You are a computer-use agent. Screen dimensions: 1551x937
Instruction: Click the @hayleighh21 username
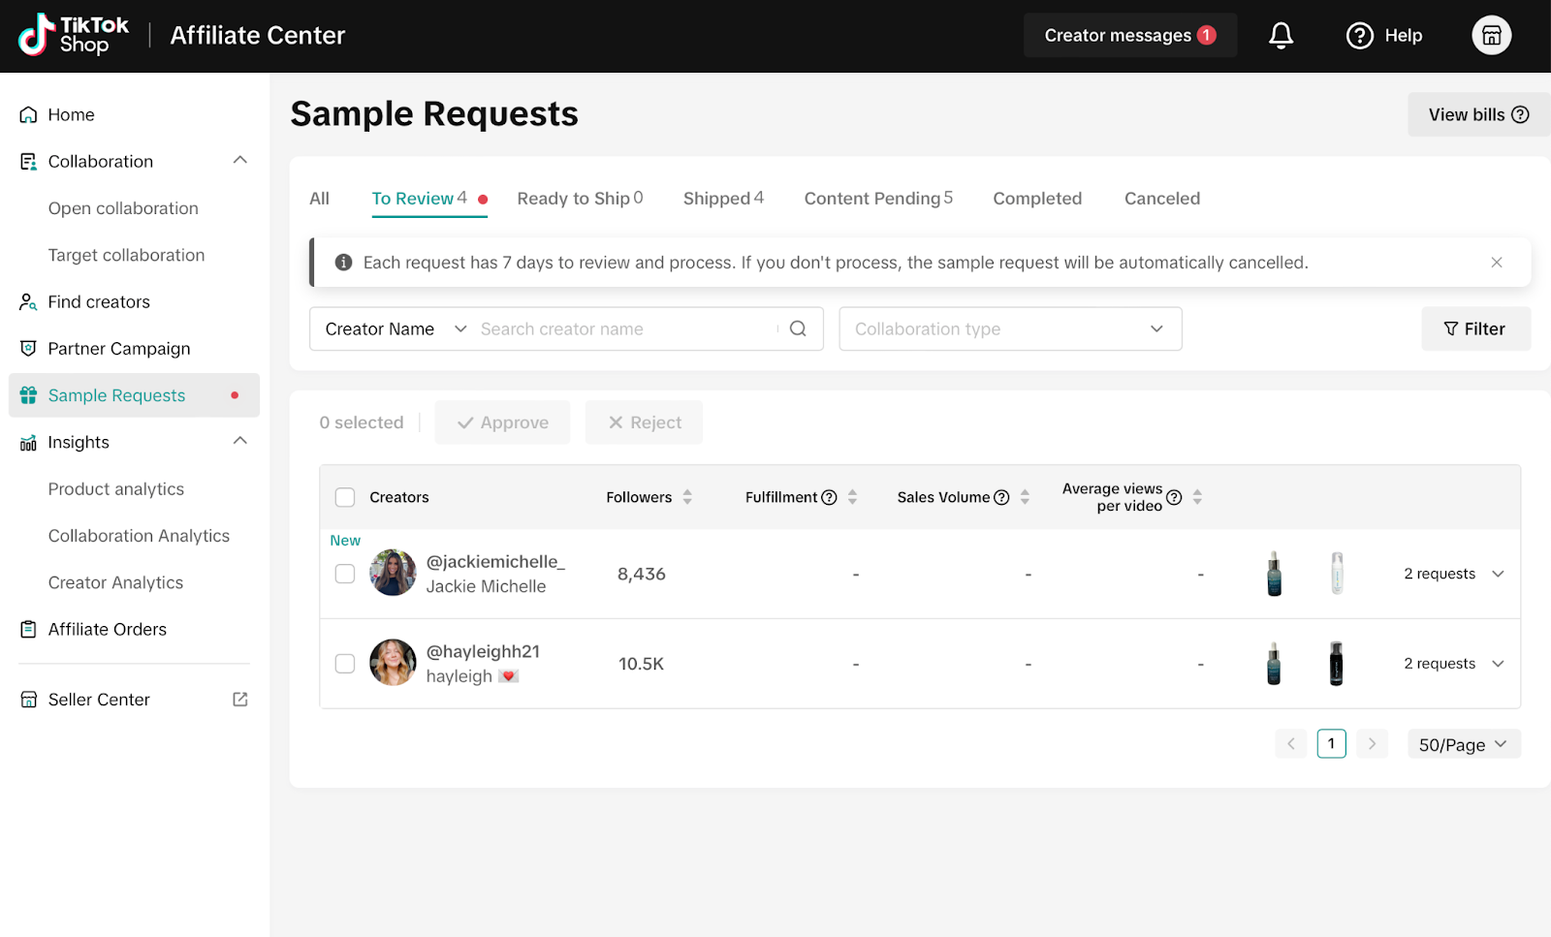click(483, 651)
